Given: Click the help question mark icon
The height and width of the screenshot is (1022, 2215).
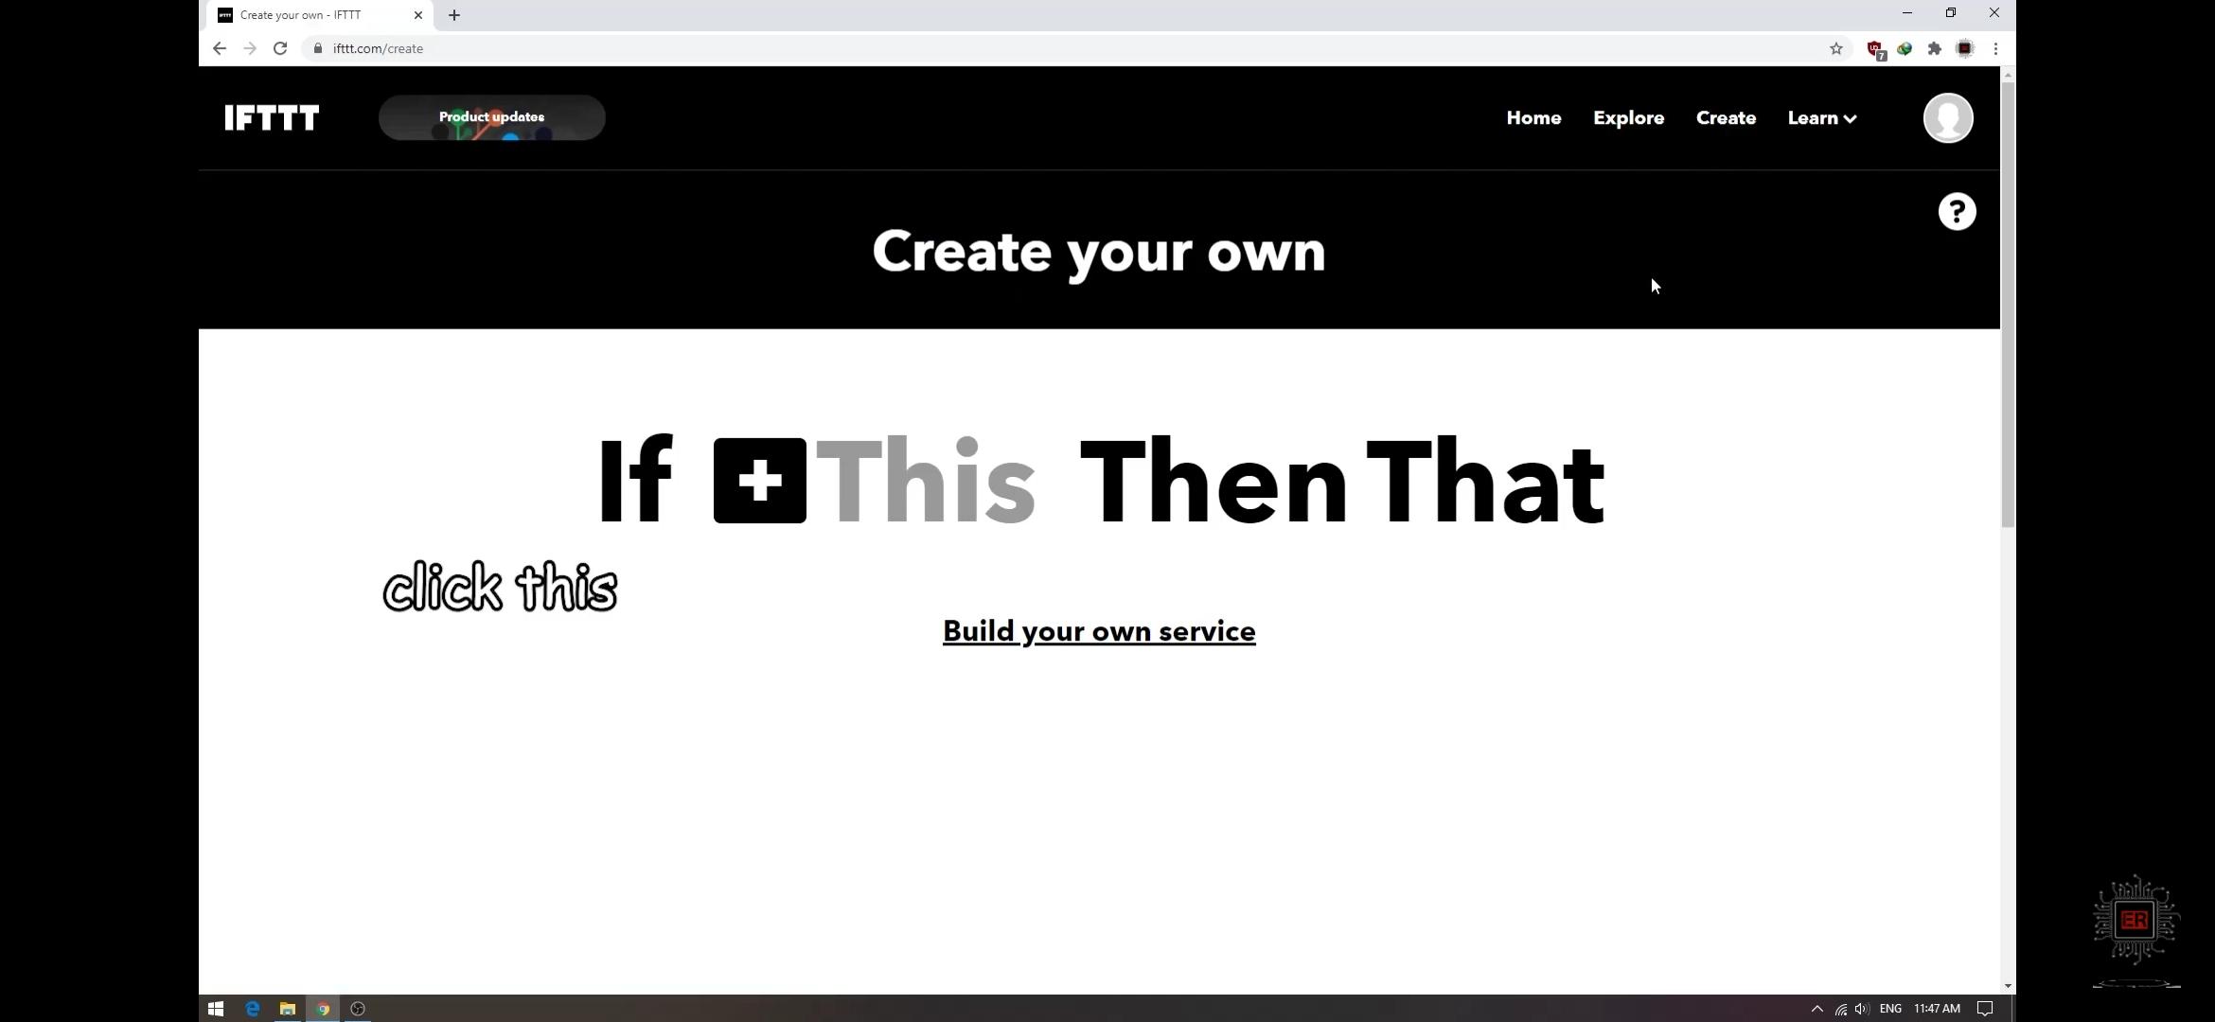Looking at the screenshot, I should pos(1957,210).
